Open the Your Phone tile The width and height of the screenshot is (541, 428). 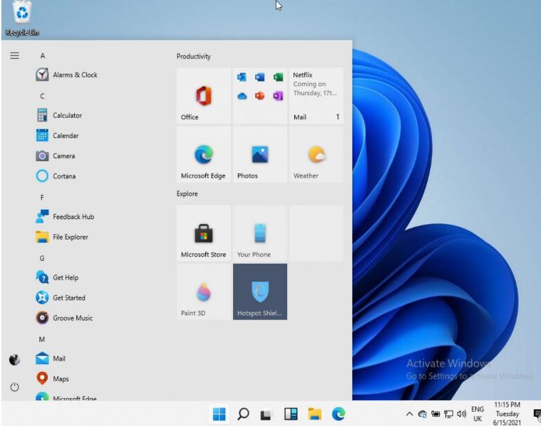coord(260,233)
